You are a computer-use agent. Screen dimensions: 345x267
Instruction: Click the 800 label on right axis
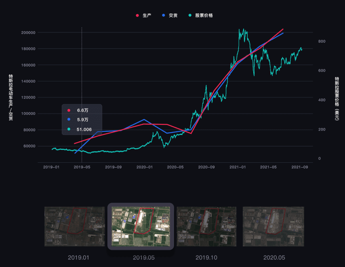point(322,42)
